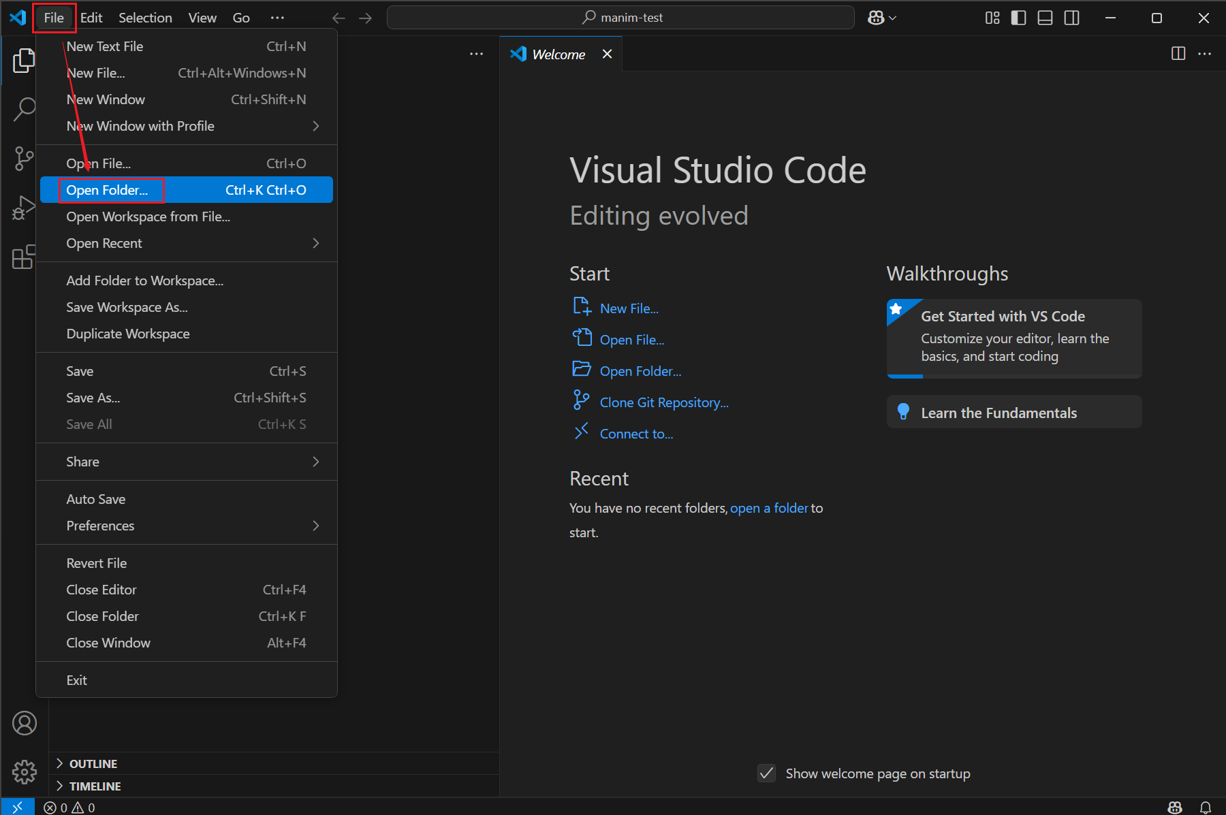
Task: Go forward with the right arrow
Action: click(x=366, y=18)
